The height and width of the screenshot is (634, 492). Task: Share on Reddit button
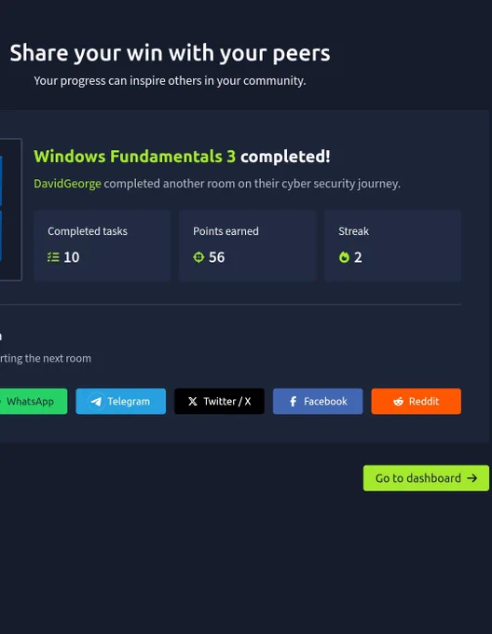click(417, 401)
